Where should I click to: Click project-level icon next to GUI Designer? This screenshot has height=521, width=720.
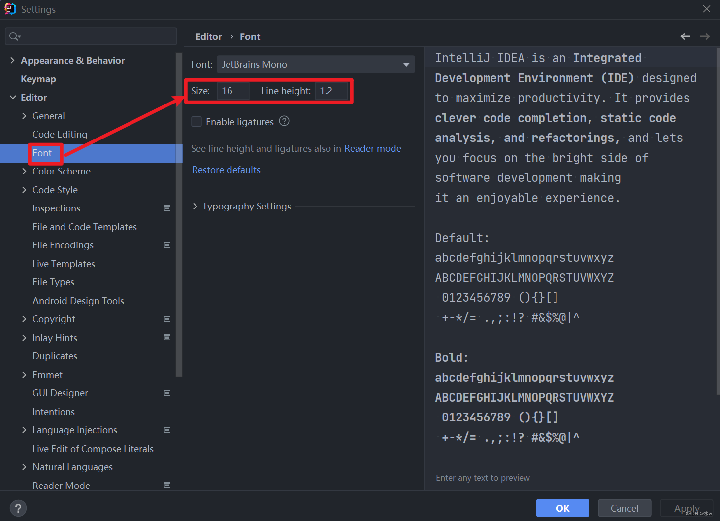pyautogui.click(x=167, y=393)
